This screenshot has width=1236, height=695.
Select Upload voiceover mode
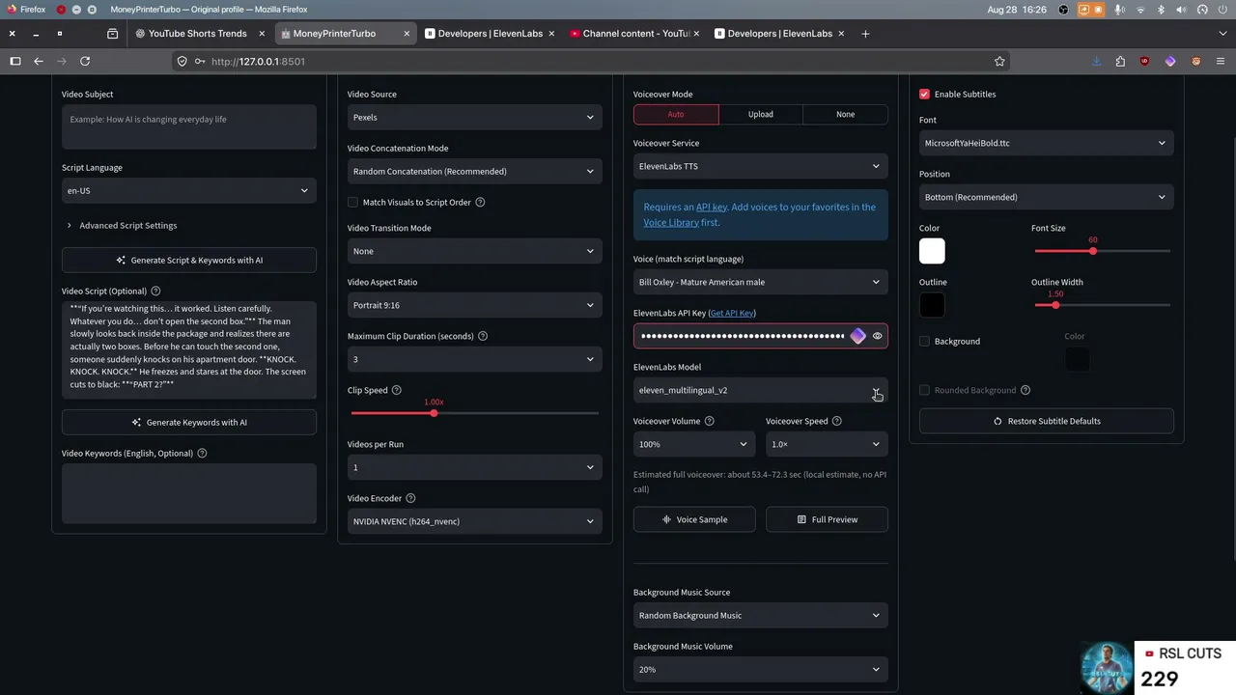(x=761, y=114)
